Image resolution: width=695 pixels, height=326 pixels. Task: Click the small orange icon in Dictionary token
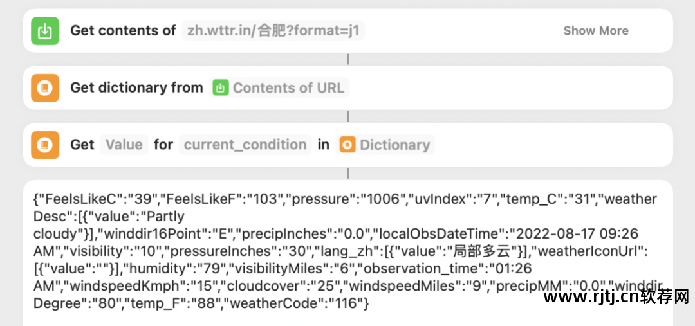pyautogui.click(x=347, y=145)
